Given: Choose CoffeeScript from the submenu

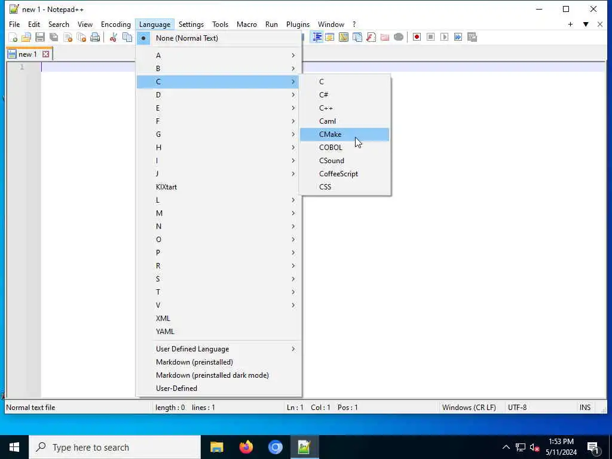Looking at the screenshot, I should [x=345, y=174].
